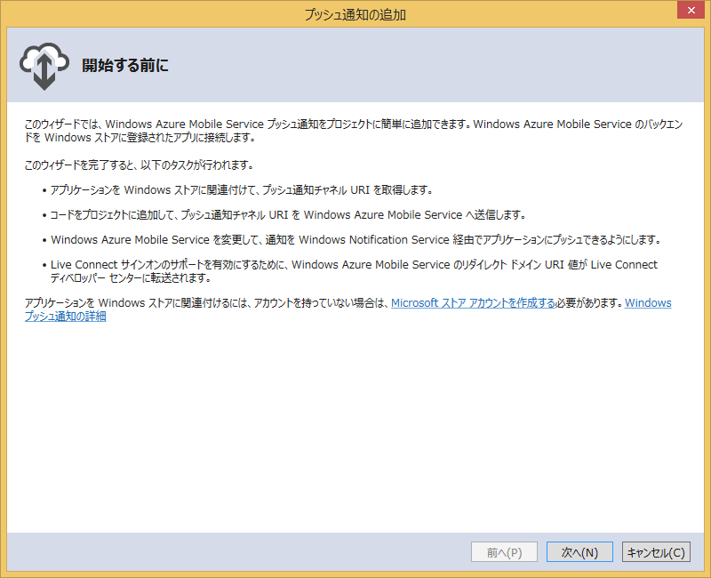Screen dimensions: 711x578
Task: Click bullet starting コードをプロジェクトに追加して
Action: click(x=288, y=215)
